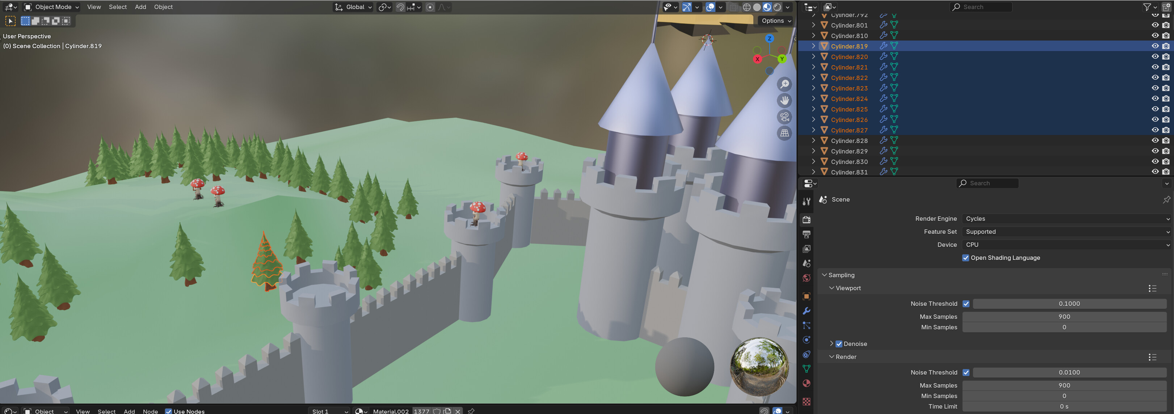Click the viewport zoom magnifier gizmo
This screenshot has height=414, width=1174.
coord(784,84)
